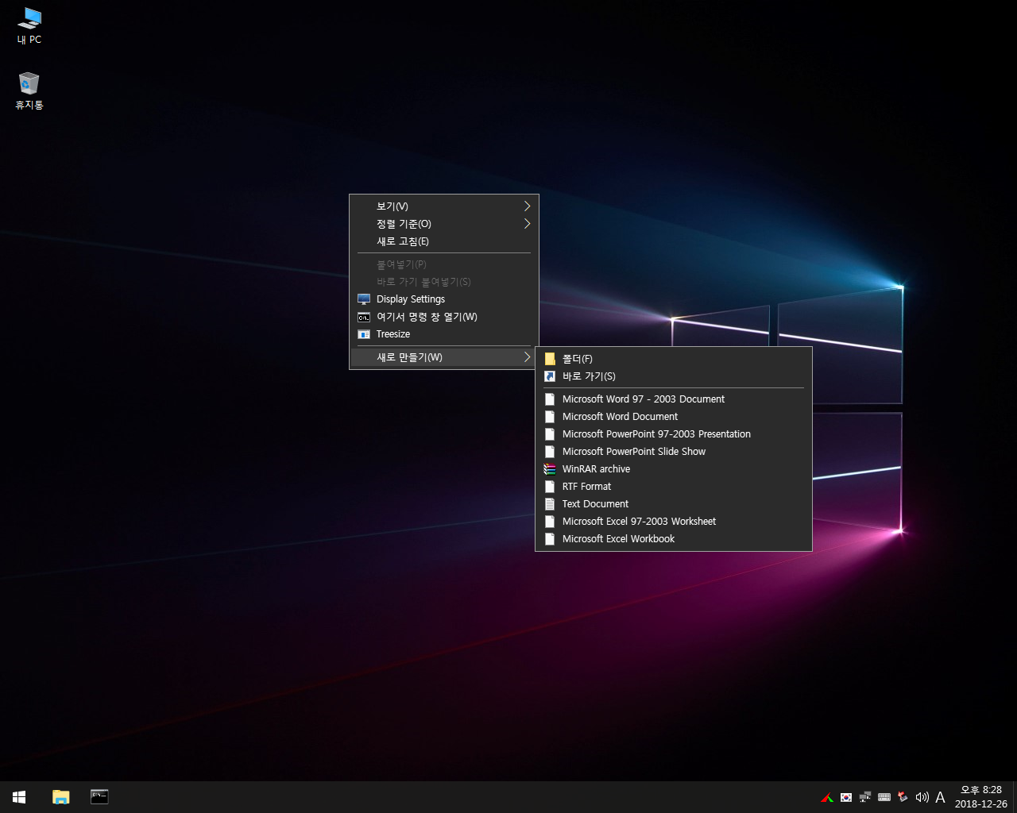The width and height of the screenshot is (1017, 813).
Task: Create Microsoft PowerPoint Slide Show
Action: tap(674, 452)
